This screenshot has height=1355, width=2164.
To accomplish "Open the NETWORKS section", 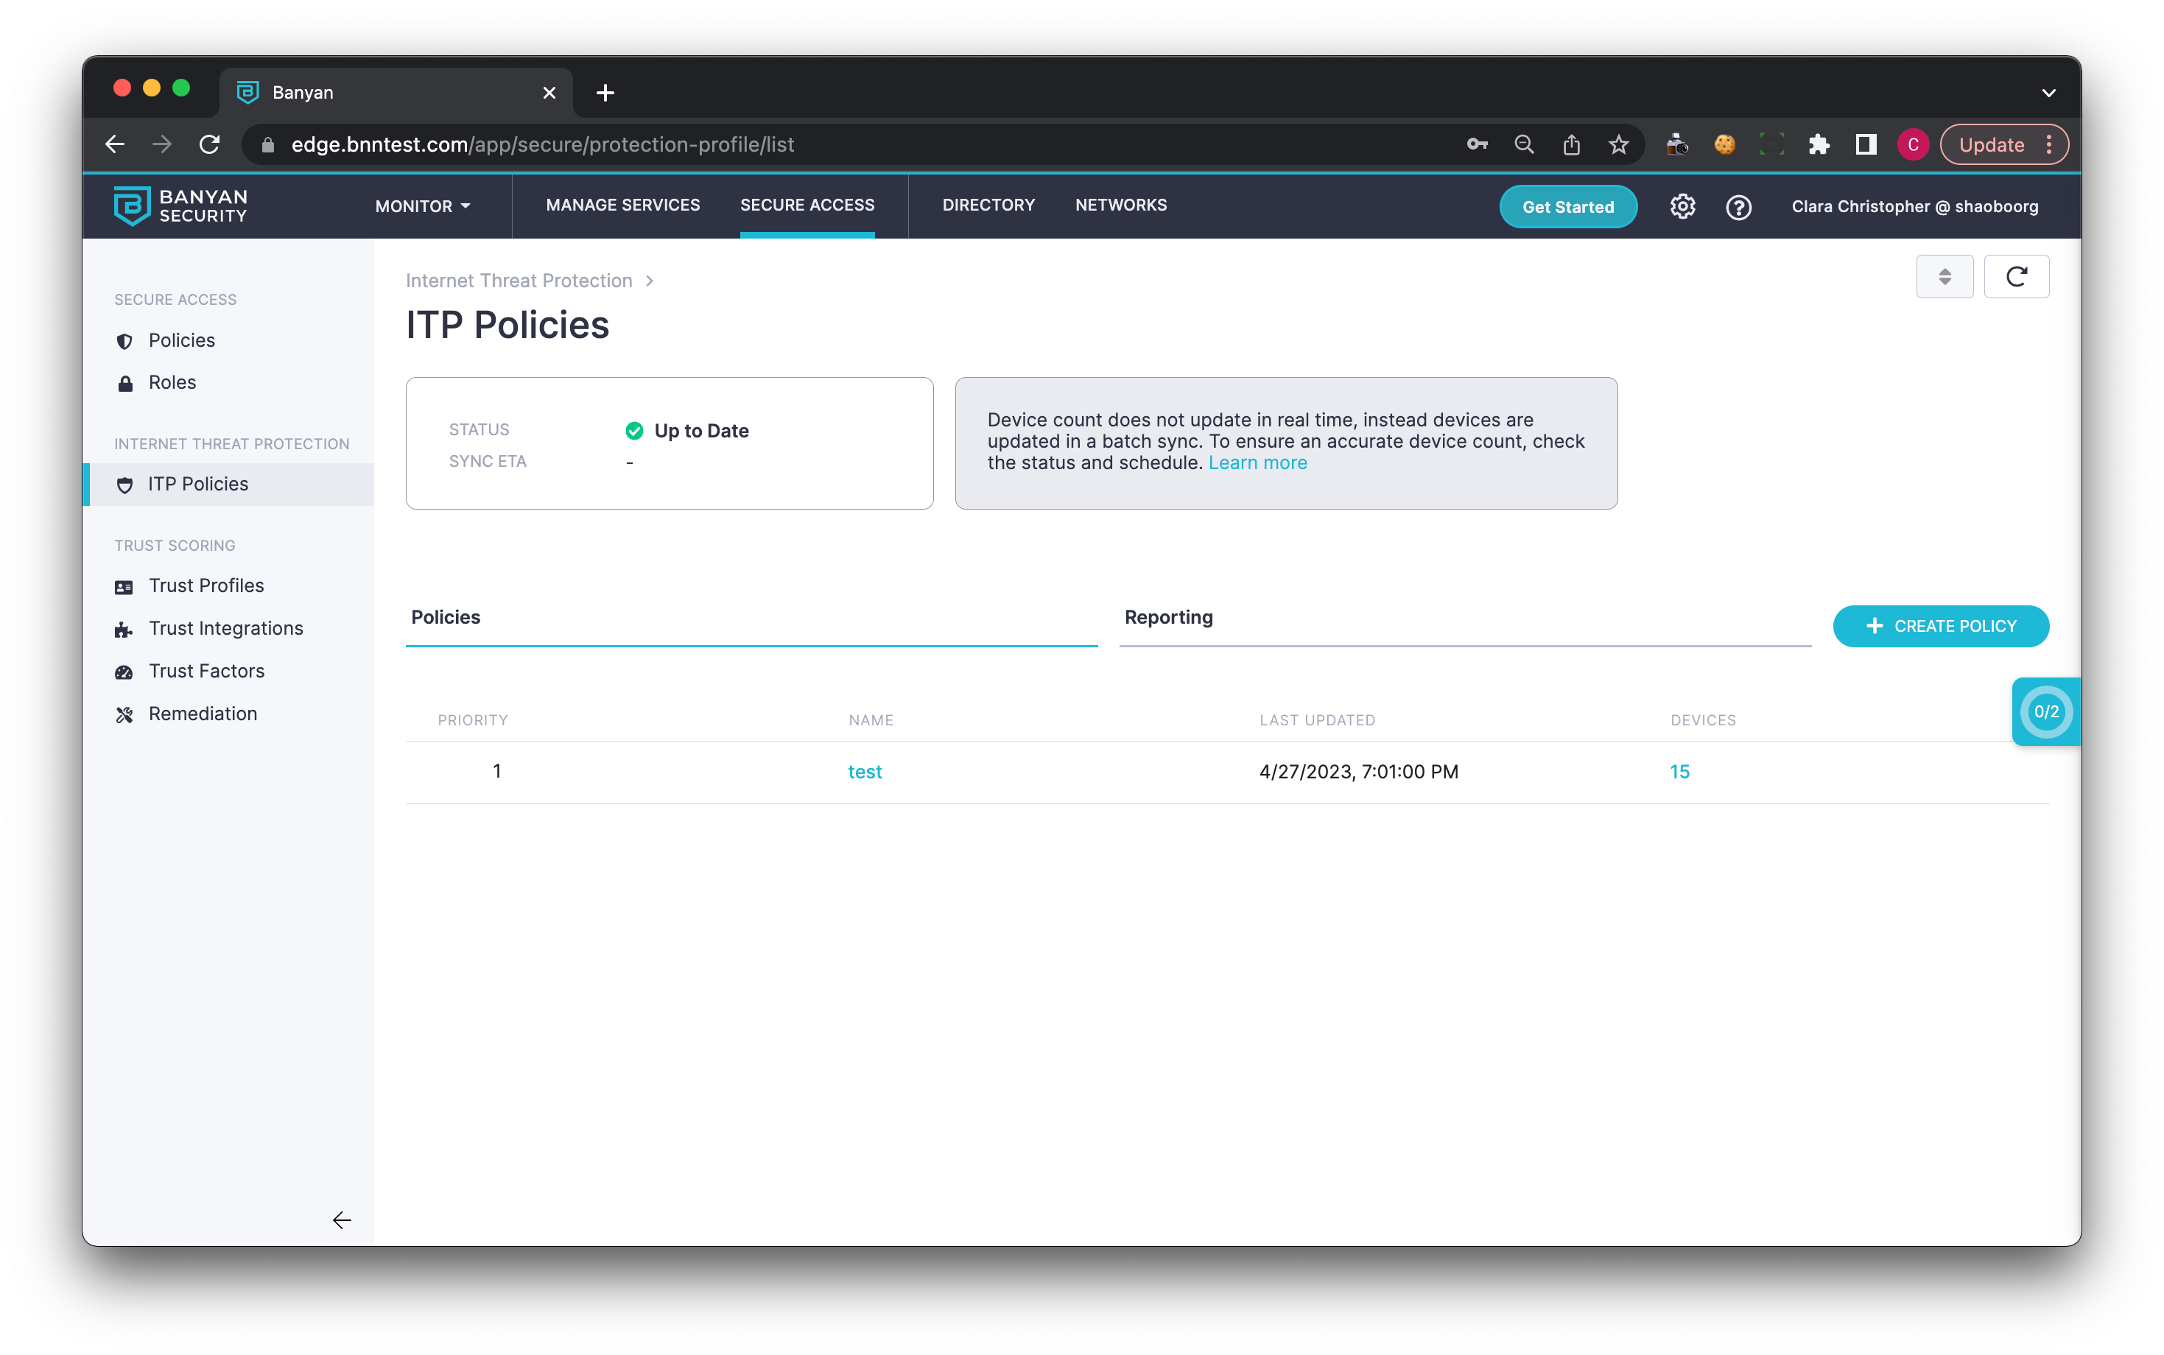I will coord(1121,205).
